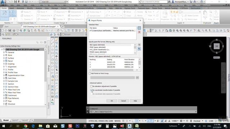
Task: Click the manage point file formats icon
Action: (139, 45)
